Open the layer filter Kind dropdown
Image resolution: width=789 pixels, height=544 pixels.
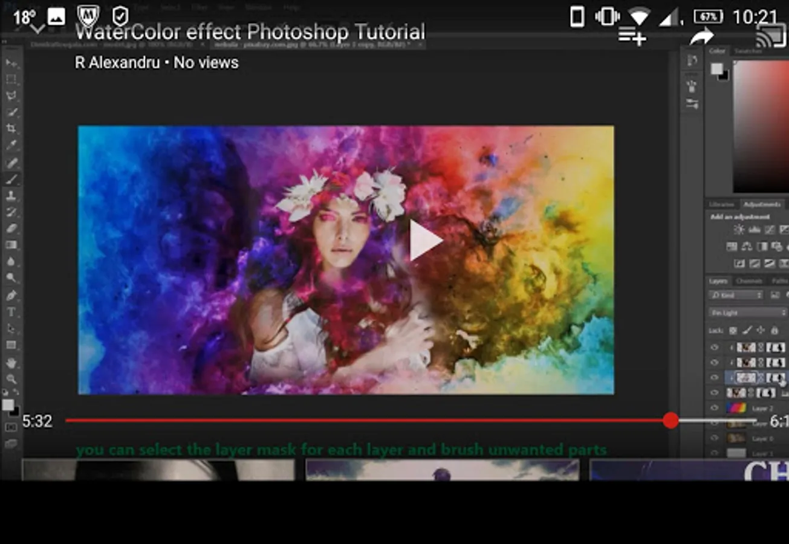736,295
